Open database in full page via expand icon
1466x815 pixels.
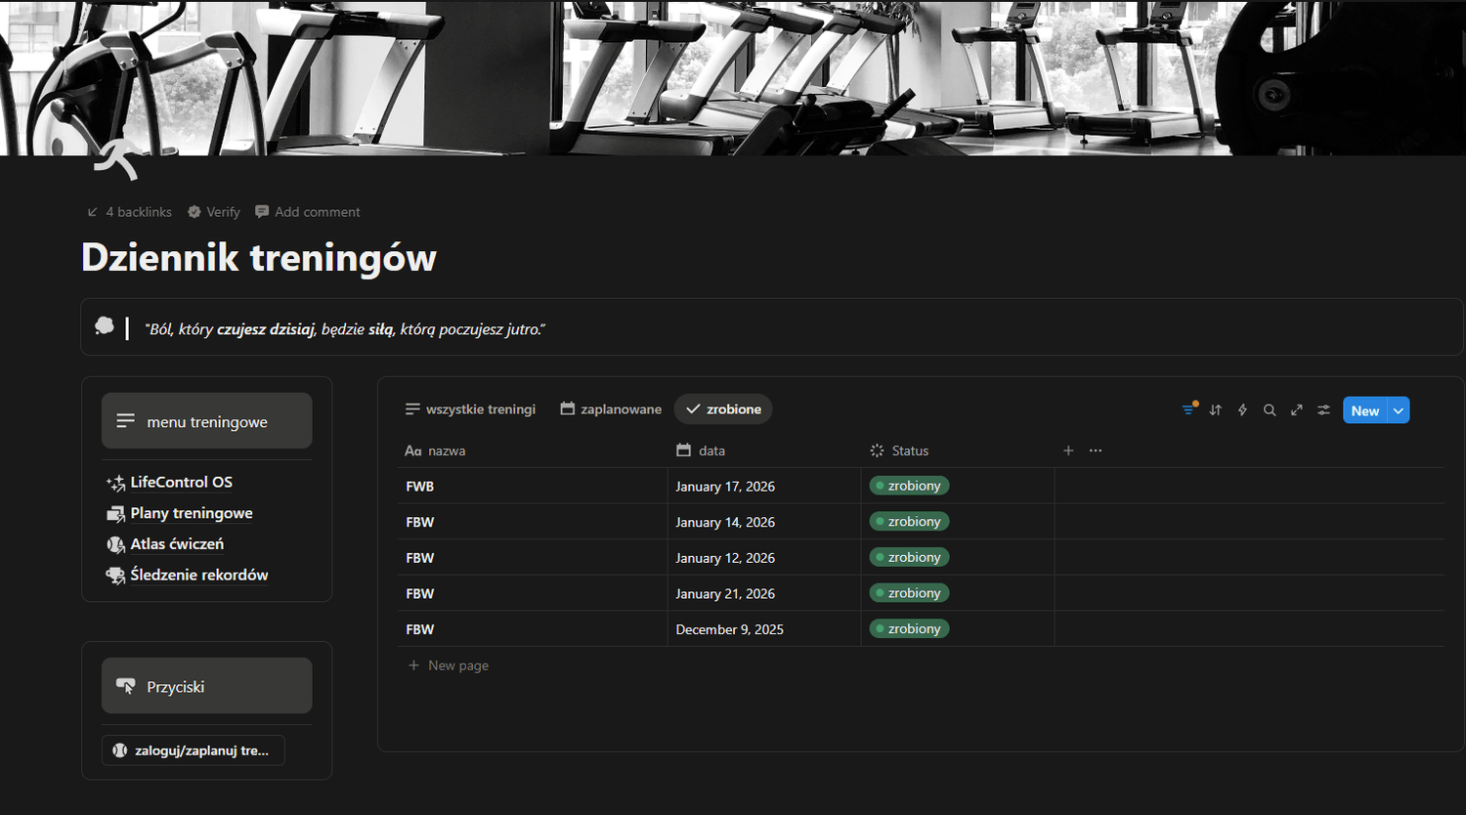[1297, 410]
